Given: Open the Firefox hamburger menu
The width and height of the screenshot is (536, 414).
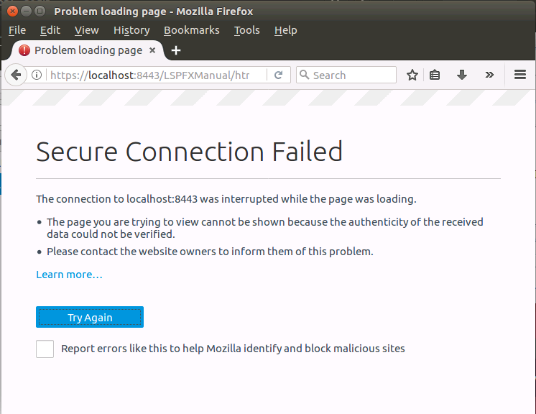Looking at the screenshot, I should click(x=521, y=75).
